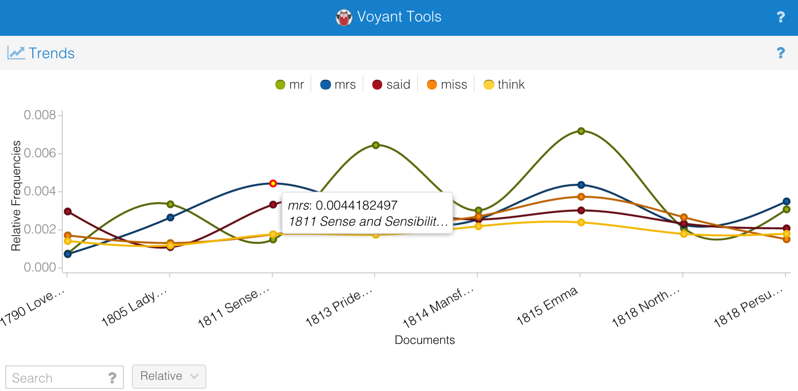Click the question mark inside Search box
This screenshot has height=391, width=798.
click(112, 378)
